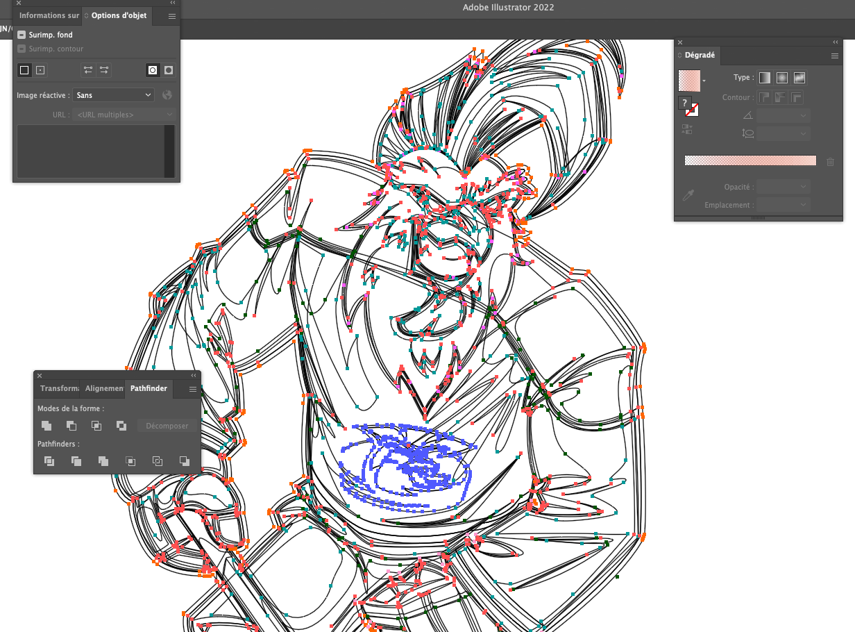Reverse path direction off in Options d'objet
The image size is (855, 632).
click(88, 70)
